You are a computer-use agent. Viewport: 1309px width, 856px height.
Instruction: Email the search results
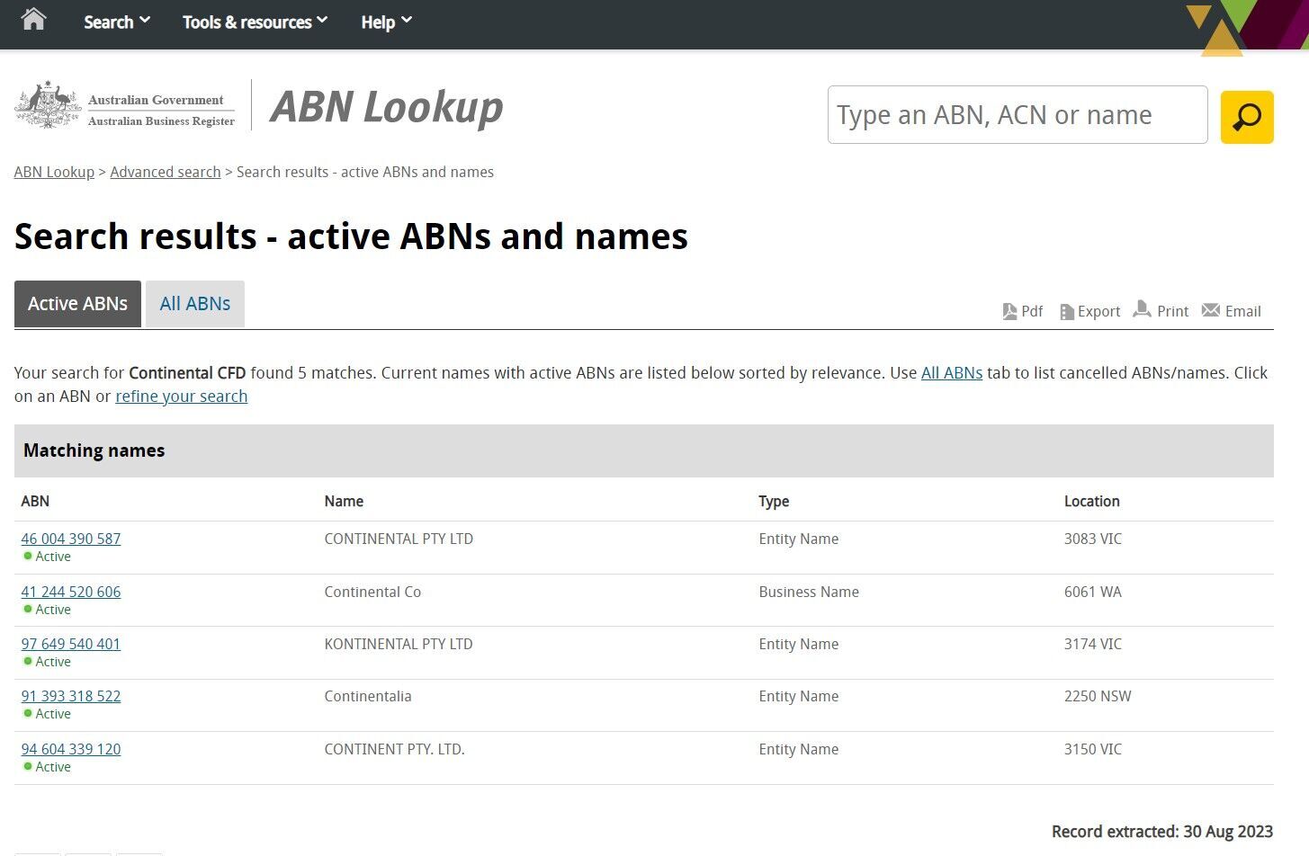[x=1232, y=311]
